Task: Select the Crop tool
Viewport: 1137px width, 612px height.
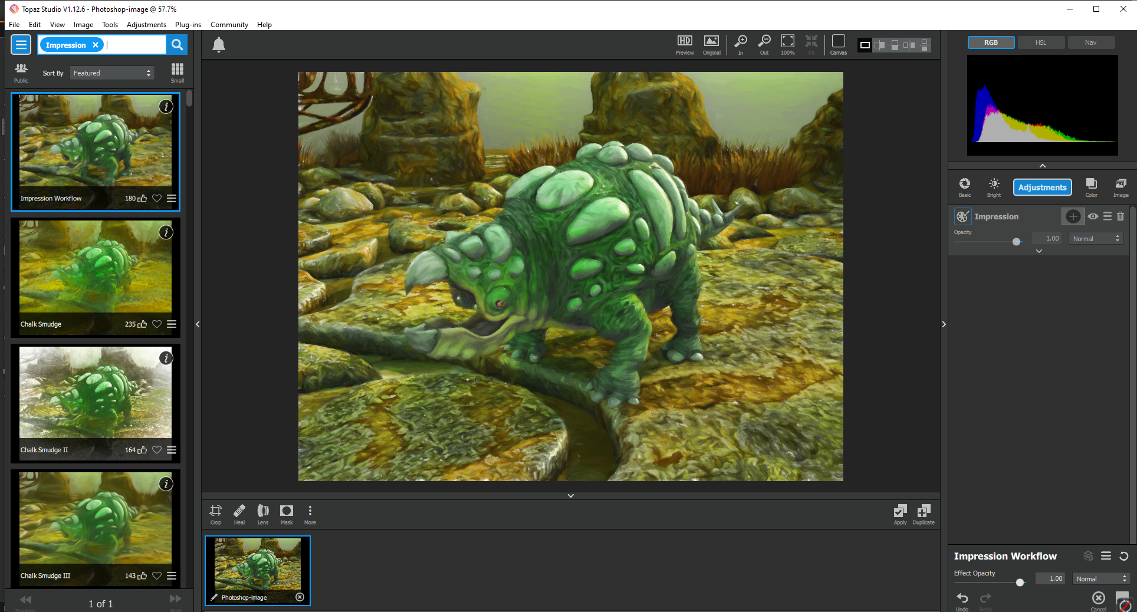Action: (x=216, y=514)
